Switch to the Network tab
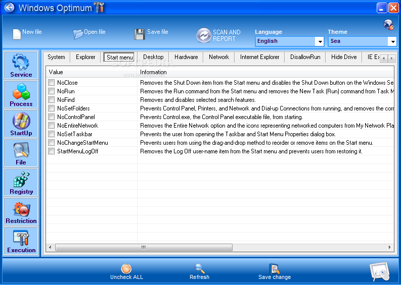Viewport: 401px width, 285px height. [219, 57]
